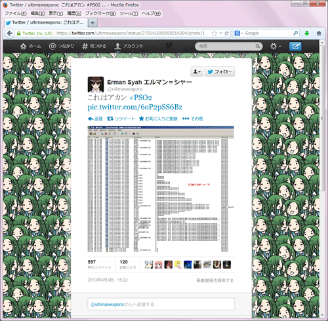Viewport: 328px width, 321px height.
Task: Click the リツイート retweet action
Action: point(121,119)
